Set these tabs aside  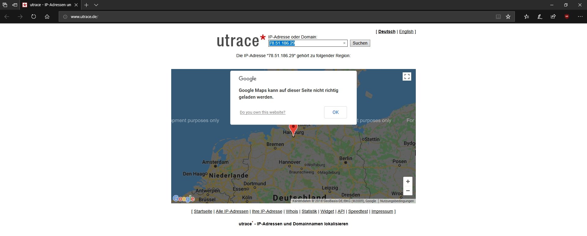15,5
